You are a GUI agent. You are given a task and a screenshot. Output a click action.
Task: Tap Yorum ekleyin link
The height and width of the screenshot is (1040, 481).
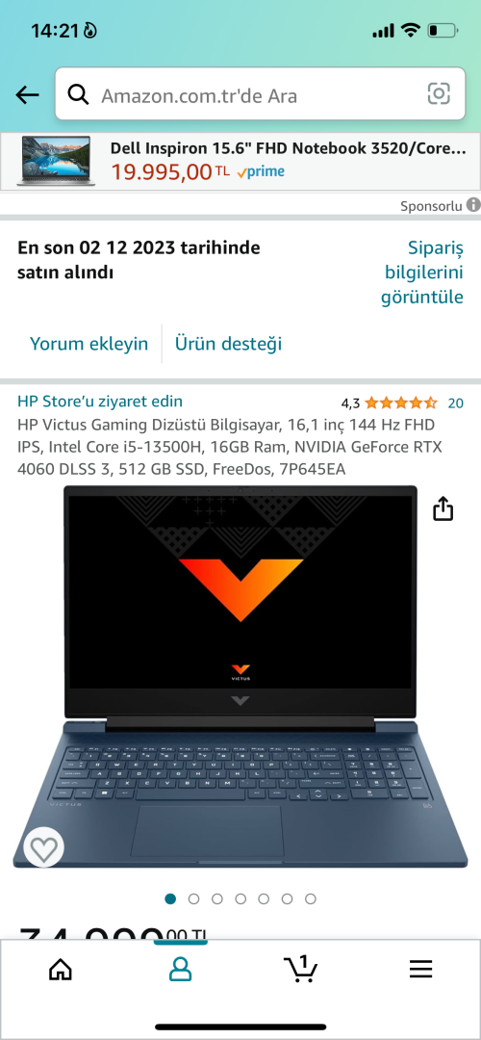click(89, 344)
